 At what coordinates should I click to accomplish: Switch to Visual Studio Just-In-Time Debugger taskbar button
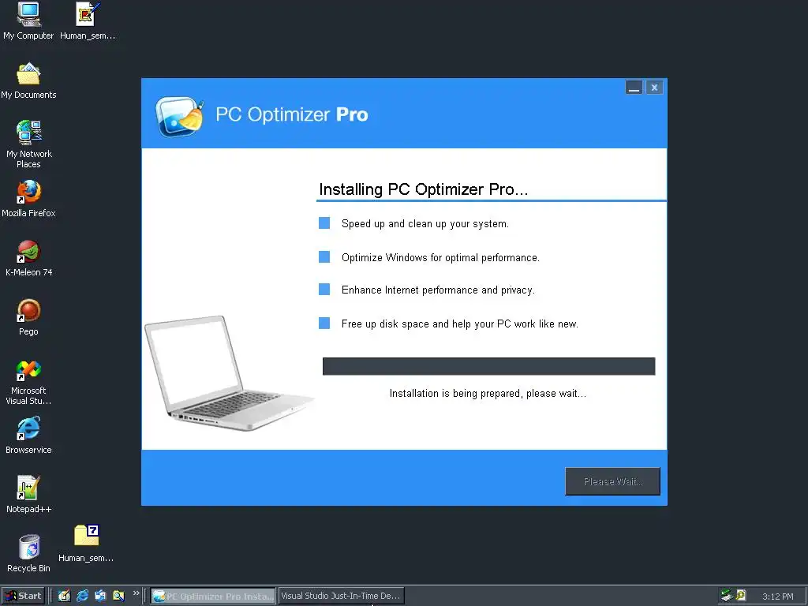341,596
